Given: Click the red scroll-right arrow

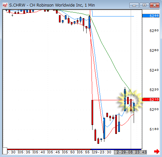Looking at the screenshot, I should point(157,151).
